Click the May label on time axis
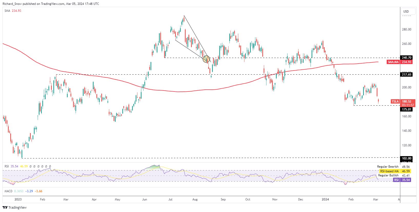The image size is (419, 212). point(117,199)
